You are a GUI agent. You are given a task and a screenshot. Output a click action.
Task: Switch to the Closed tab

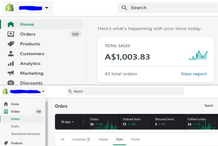click(135, 139)
